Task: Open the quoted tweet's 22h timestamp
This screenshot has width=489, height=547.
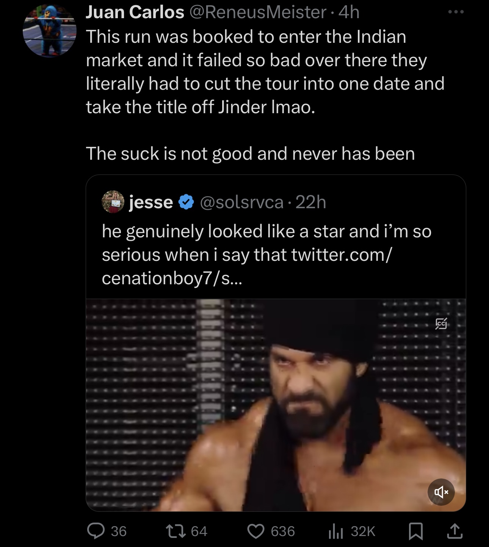Action: [x=311, y=202]
